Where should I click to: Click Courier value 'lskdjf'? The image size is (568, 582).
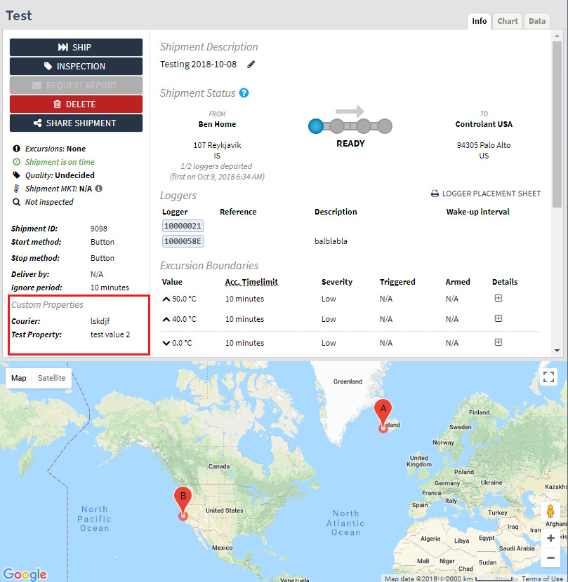tap(100, 321)
